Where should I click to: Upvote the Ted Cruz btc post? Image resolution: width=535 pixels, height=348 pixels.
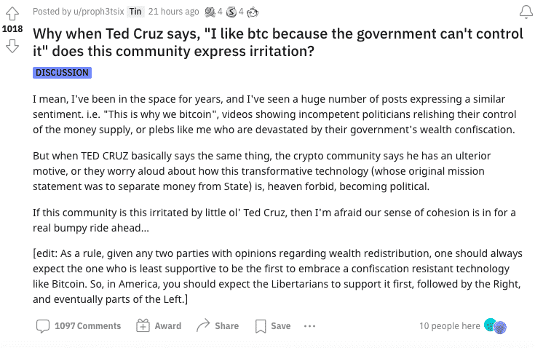(12, 14)
